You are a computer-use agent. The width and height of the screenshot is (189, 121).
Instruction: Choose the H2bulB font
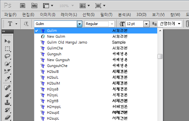point(96,72)
